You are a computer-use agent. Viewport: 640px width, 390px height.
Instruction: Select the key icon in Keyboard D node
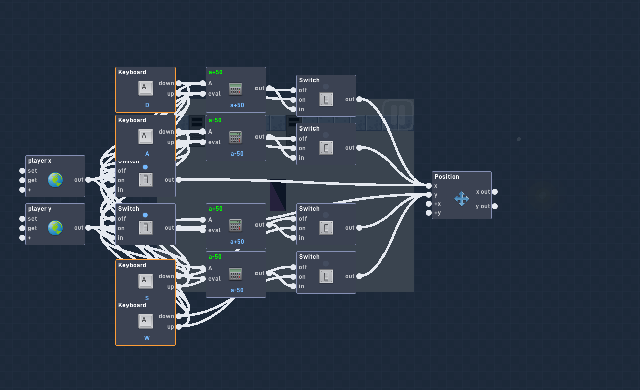(146, 88)
